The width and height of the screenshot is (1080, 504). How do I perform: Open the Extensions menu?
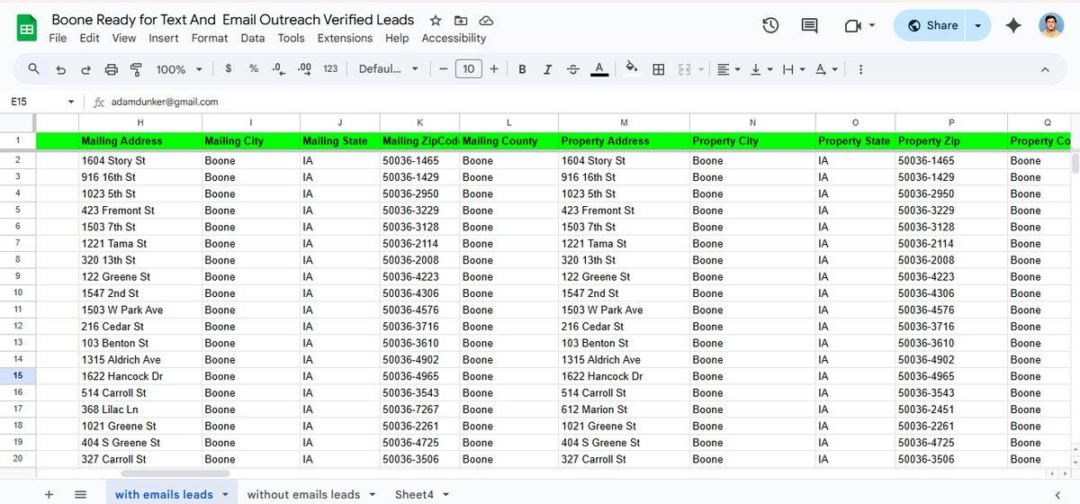click(x=345, y=38)
